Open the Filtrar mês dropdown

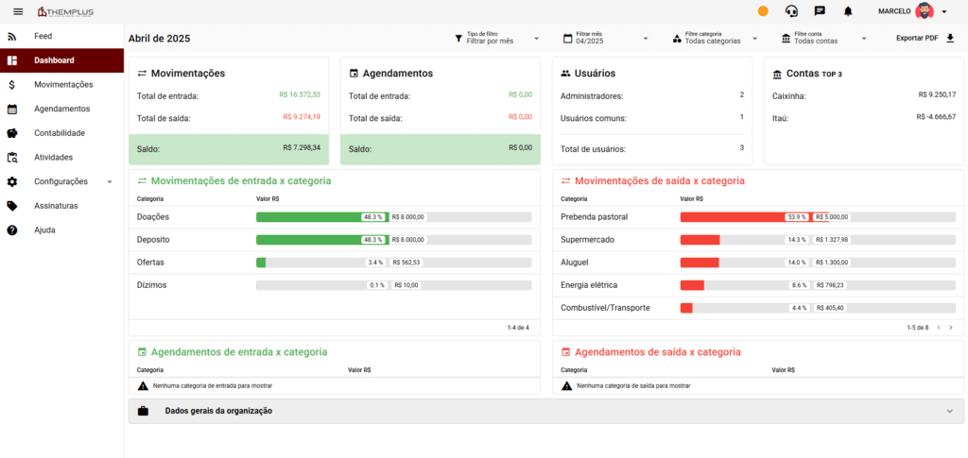606,38
